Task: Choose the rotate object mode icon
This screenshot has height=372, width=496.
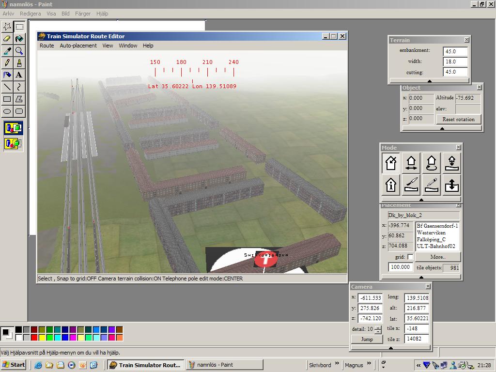Action: [431, 163]
